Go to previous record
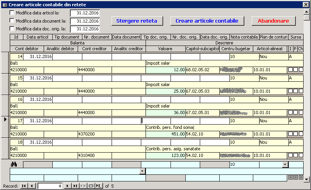The height and width of the screenshot is (190, 311). [x=32, y=186]
